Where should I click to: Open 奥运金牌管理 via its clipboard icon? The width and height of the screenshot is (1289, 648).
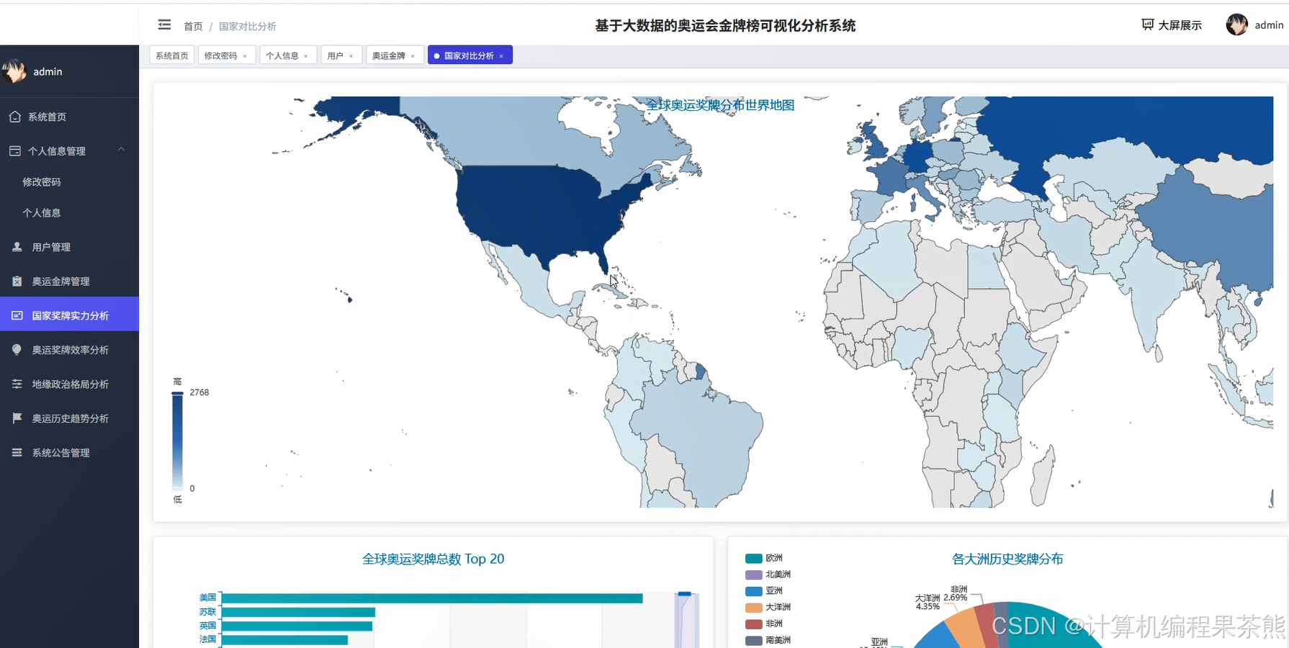click(17, 282)
